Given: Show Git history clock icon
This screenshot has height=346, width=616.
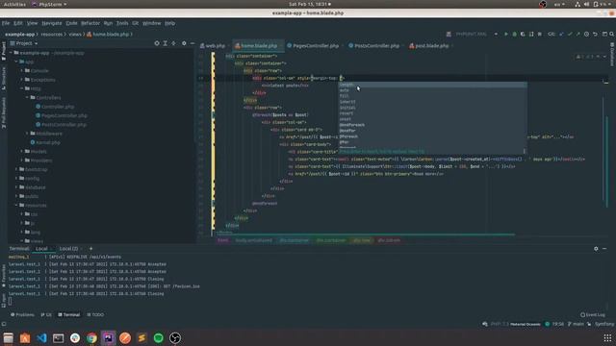Looking at the screenshot, I should click(x=586, y=35).
